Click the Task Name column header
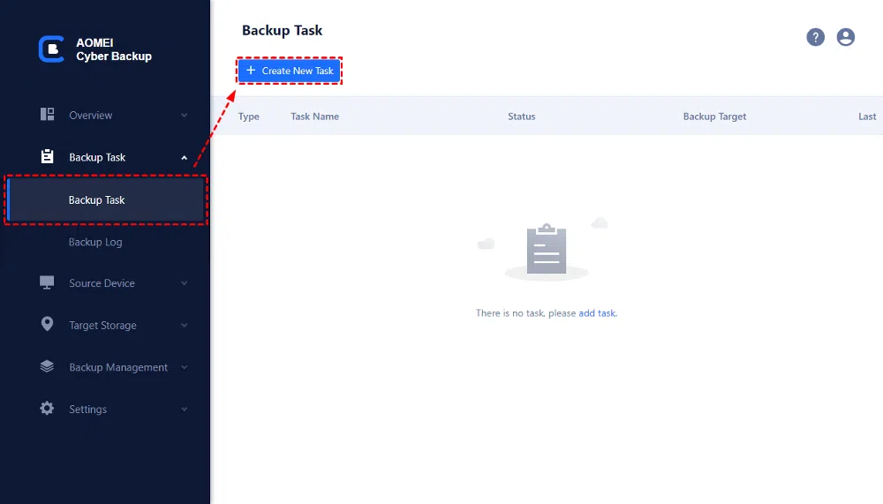The image size is (883, 504). 314,117
